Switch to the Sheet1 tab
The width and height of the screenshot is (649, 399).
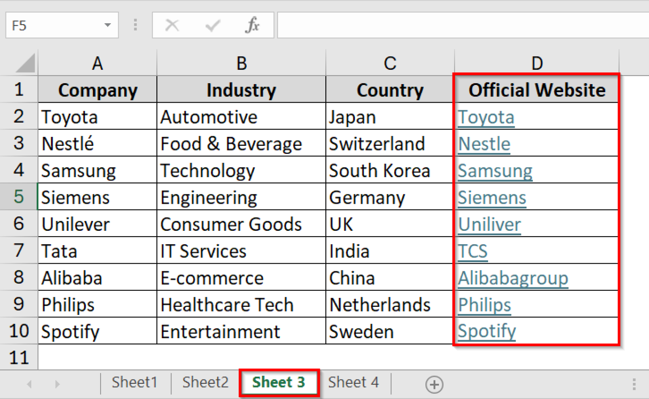(134, 382)
